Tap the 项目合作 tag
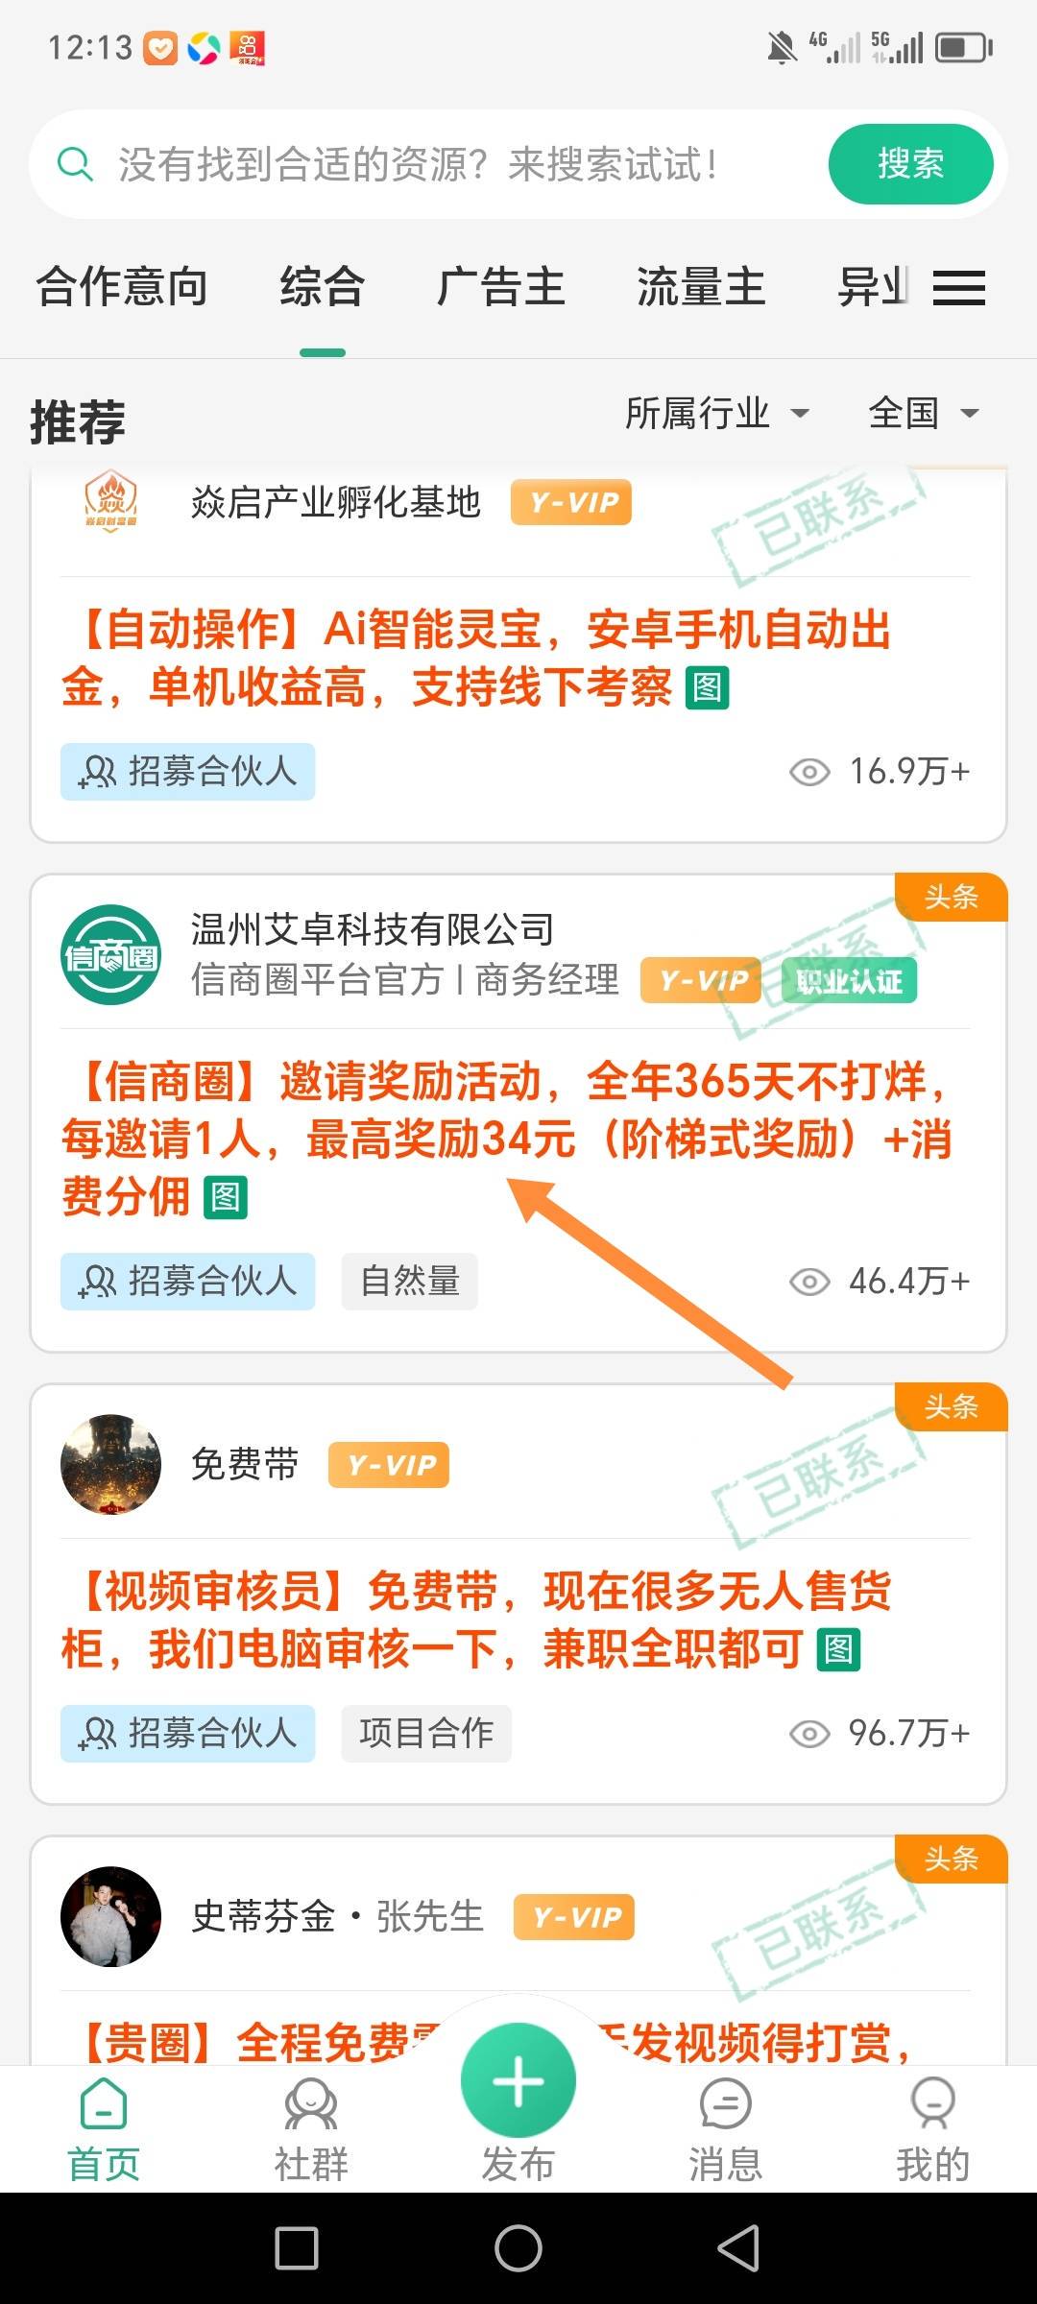This screenshot has height=2304, width=1037. (426, 1734)
